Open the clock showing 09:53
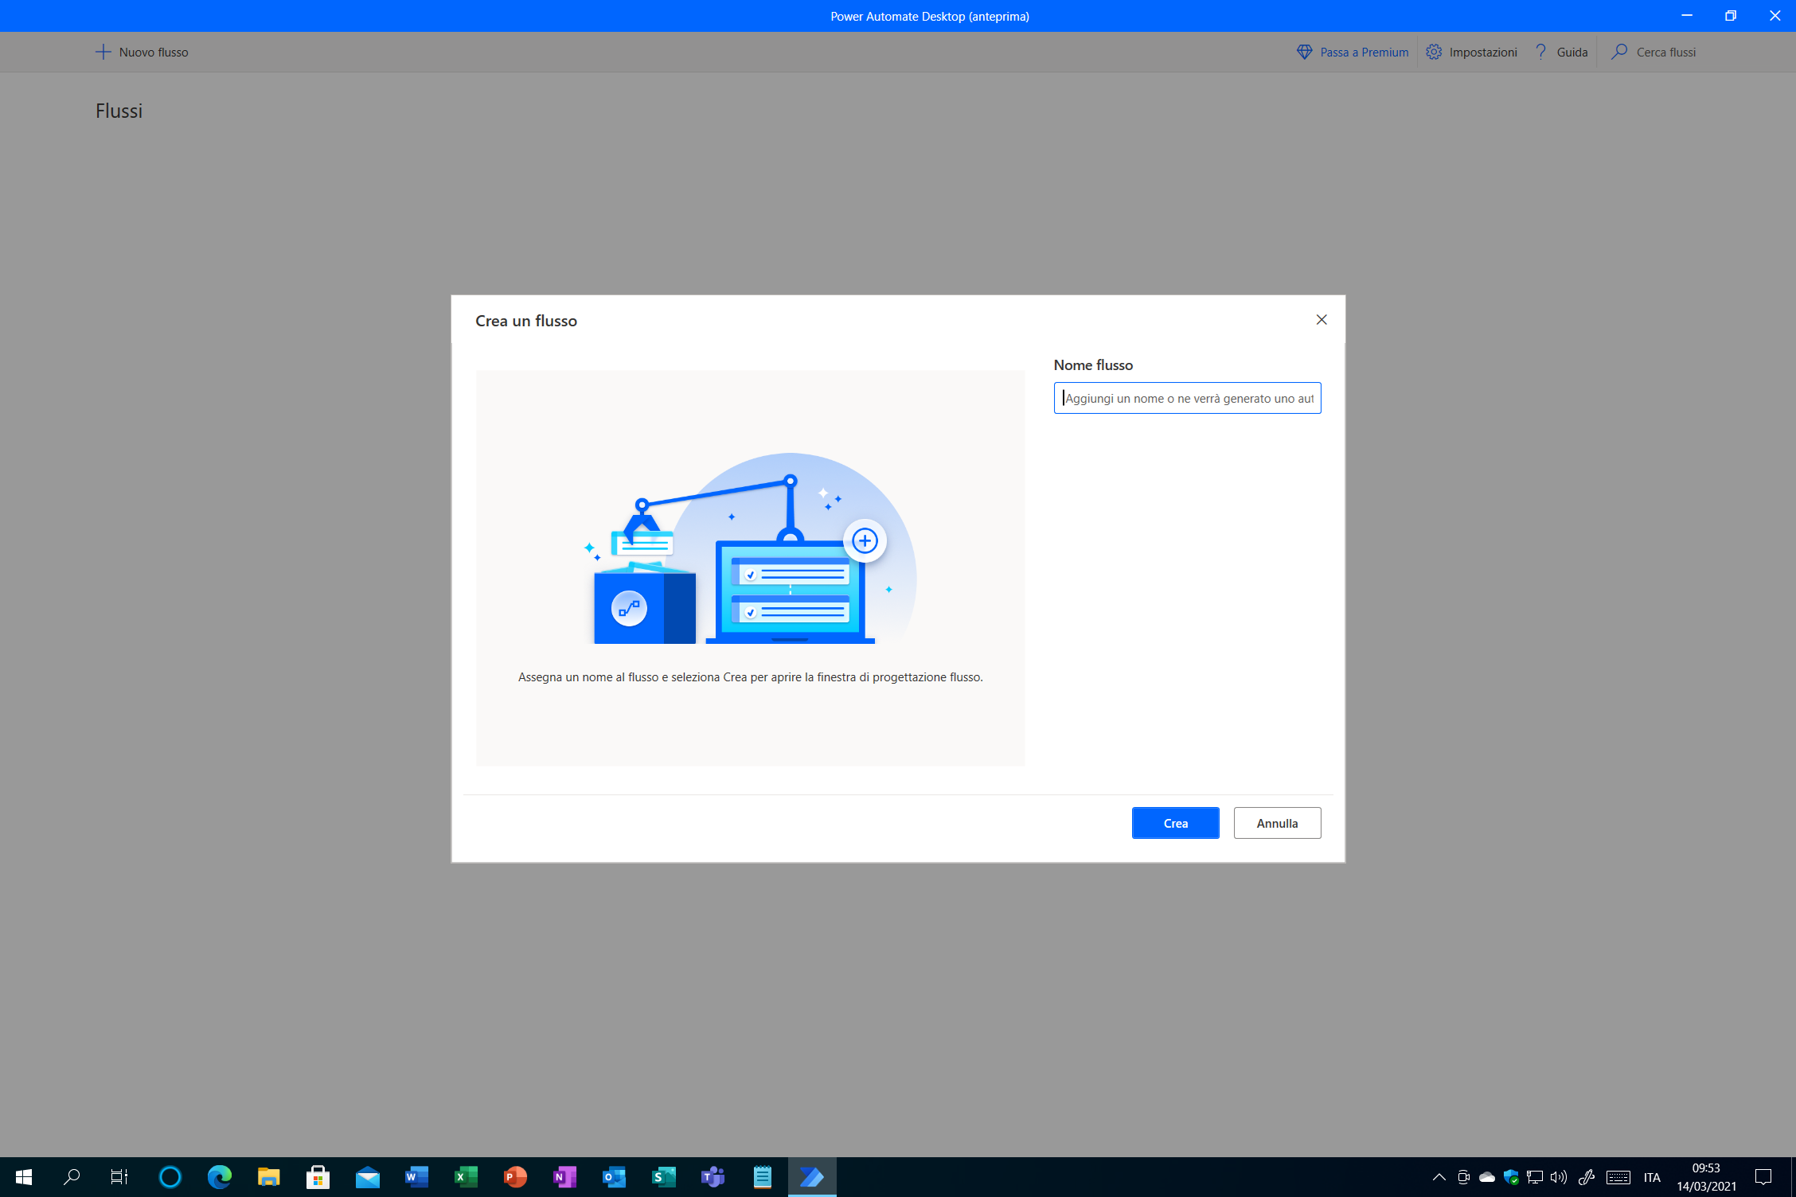Screen dimensions: 1796x1197 point(1706,1177)
